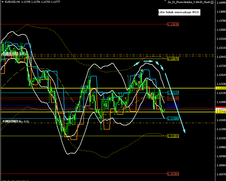226x181 pixels.
Task: Click the '#1883235823 buy 0.01' order label
Action: click(x=16, y=121)
